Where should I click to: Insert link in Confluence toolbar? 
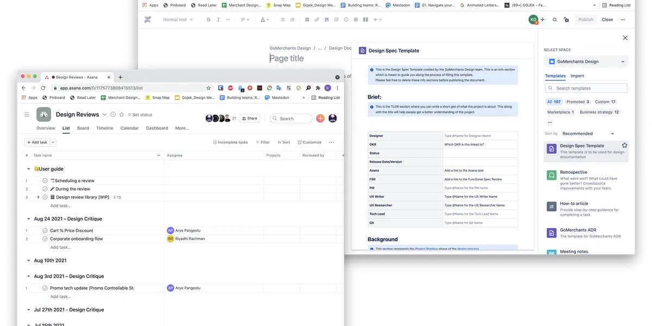[317, 20]
